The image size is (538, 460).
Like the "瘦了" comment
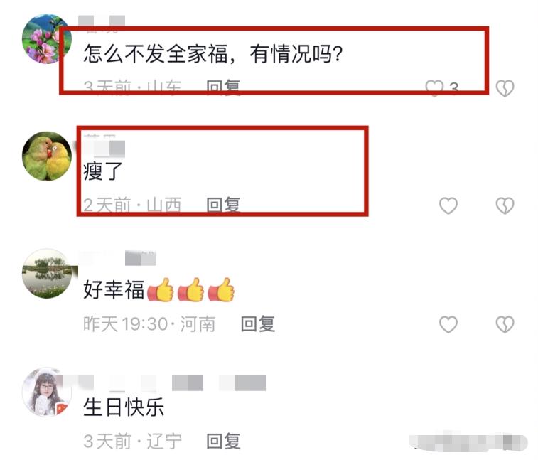[x=448, y=205]
